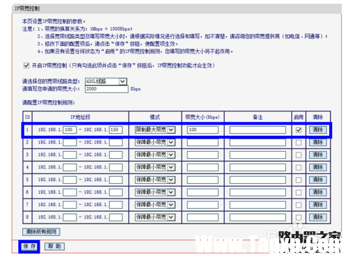Click rule 4 bandwidth size field
This screenshot has width=348, height=259.
pos(203,167)
